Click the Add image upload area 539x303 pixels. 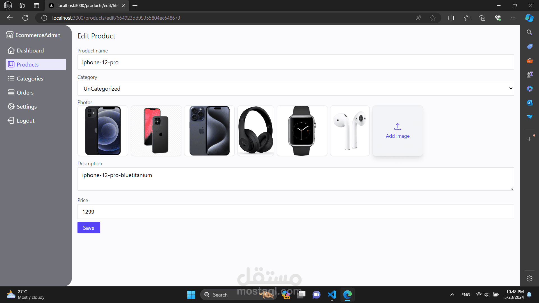pyautogui.click(x=397, y=131)
